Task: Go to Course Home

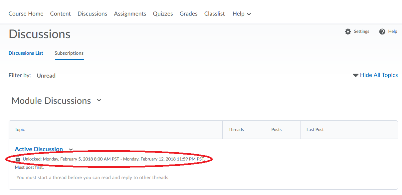Action: pos(26,14)
